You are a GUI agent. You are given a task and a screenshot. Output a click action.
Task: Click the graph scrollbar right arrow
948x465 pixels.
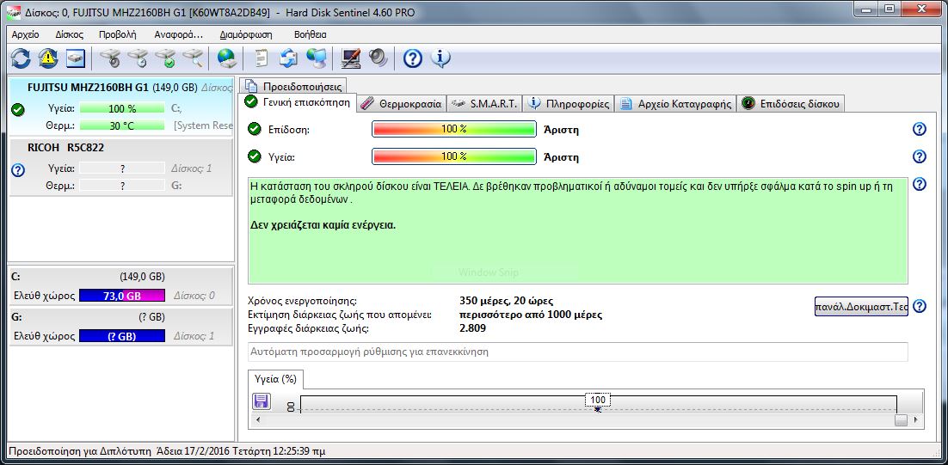[x=916, y=419]
